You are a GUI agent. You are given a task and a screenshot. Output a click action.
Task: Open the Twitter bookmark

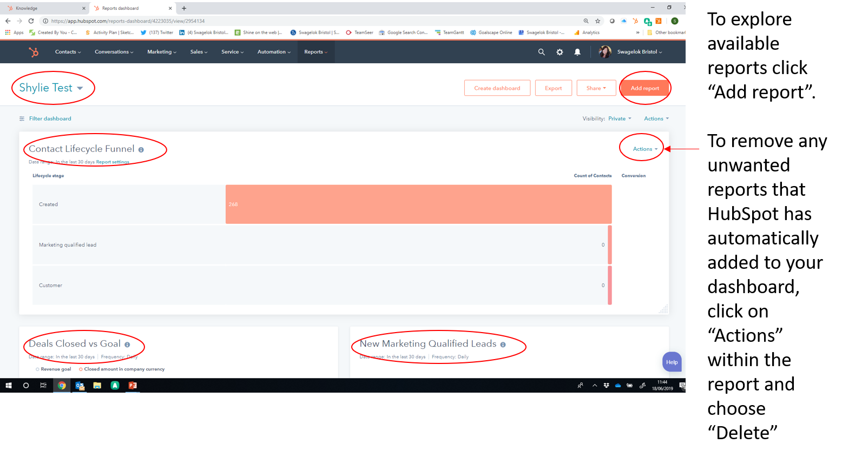(x=157, y=32)
